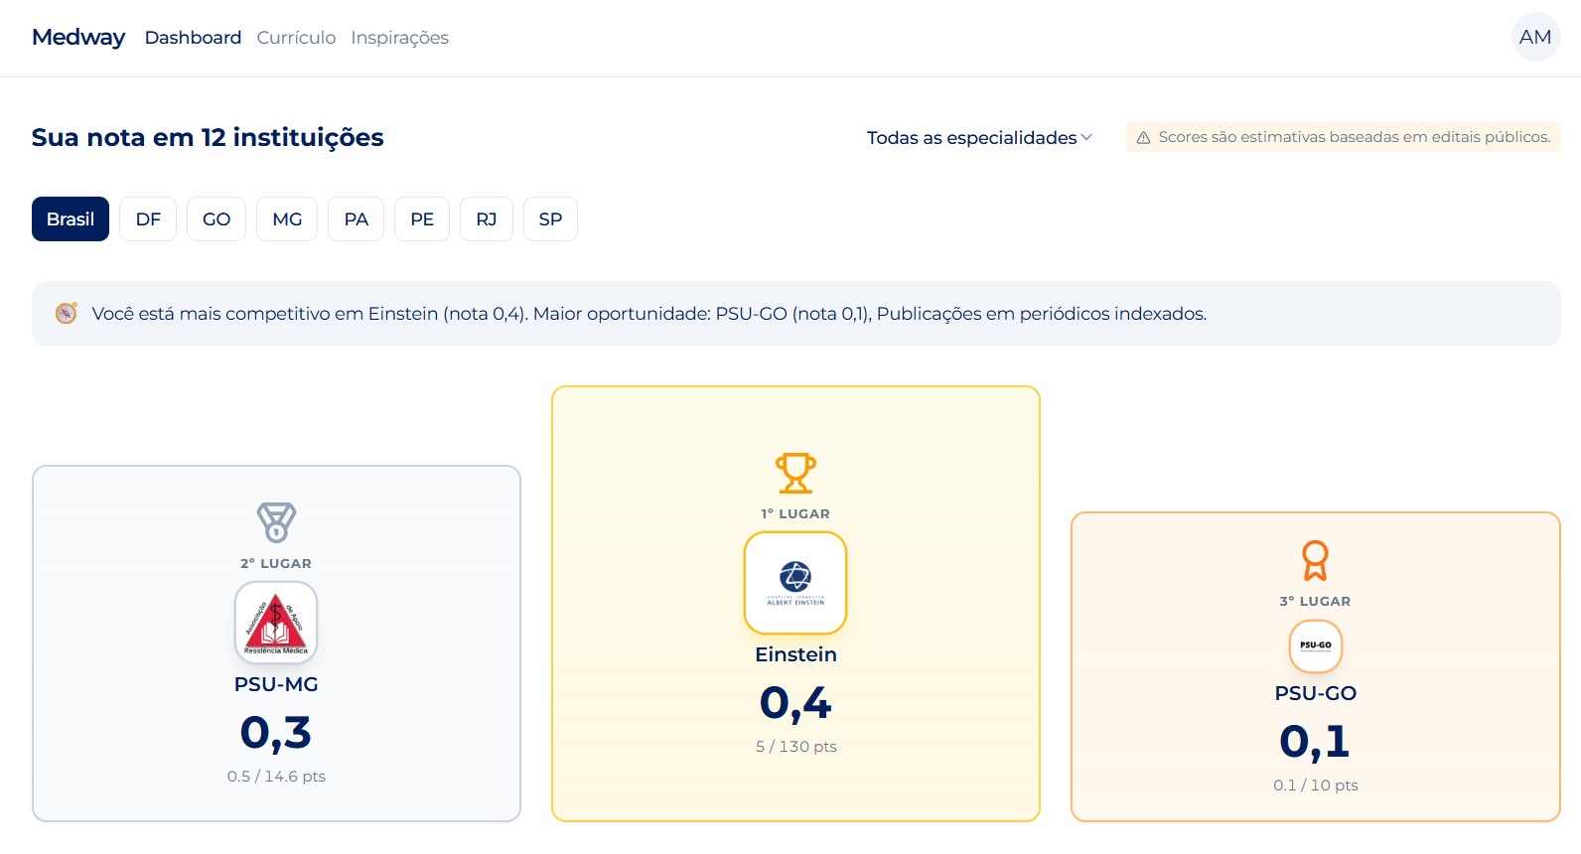The height and width of the screenshot is (854, 1581).
Task: Go to the Currículo page
Action: 296,38
